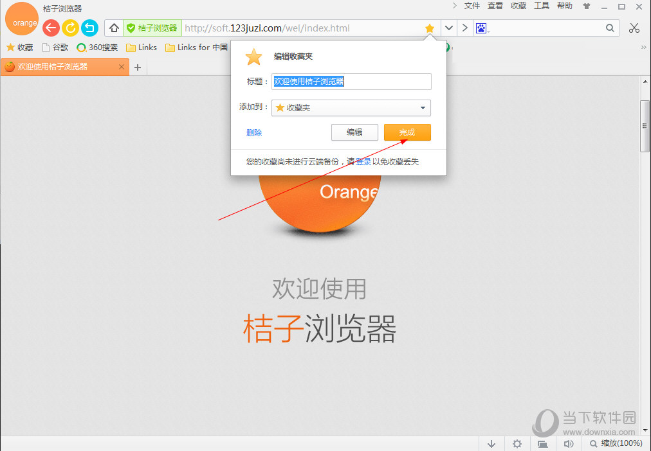The height and width of the screenshot is (451, 651).
Task: Click the 删除 link in bookmark dialog
Action: (x=254, y=133)
